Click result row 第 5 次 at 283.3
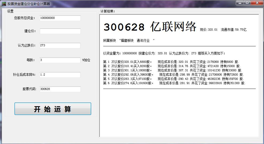264x144 pixels. click(174, 79)
